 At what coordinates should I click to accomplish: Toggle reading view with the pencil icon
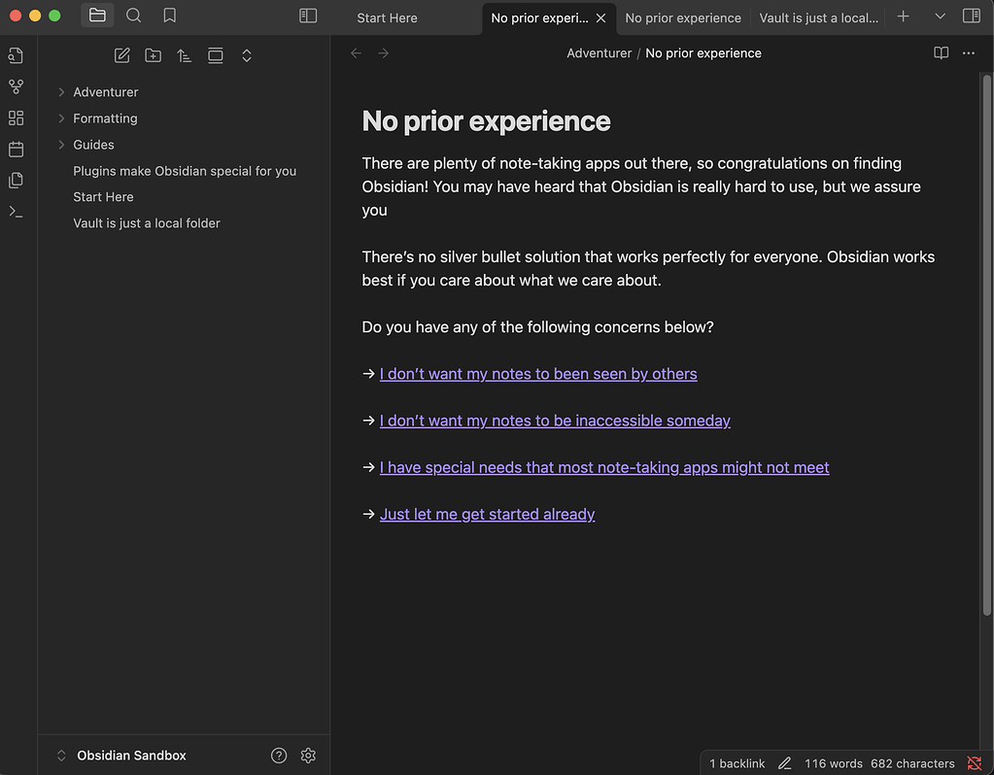(785, 763)
